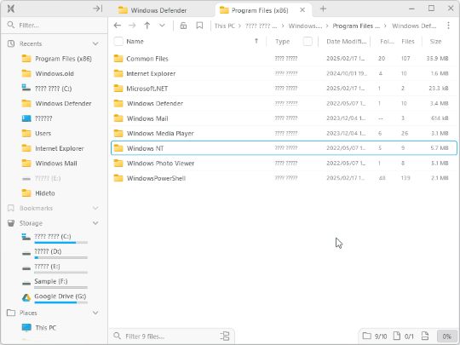Go forward with the right arrow

tap(132, 26)
